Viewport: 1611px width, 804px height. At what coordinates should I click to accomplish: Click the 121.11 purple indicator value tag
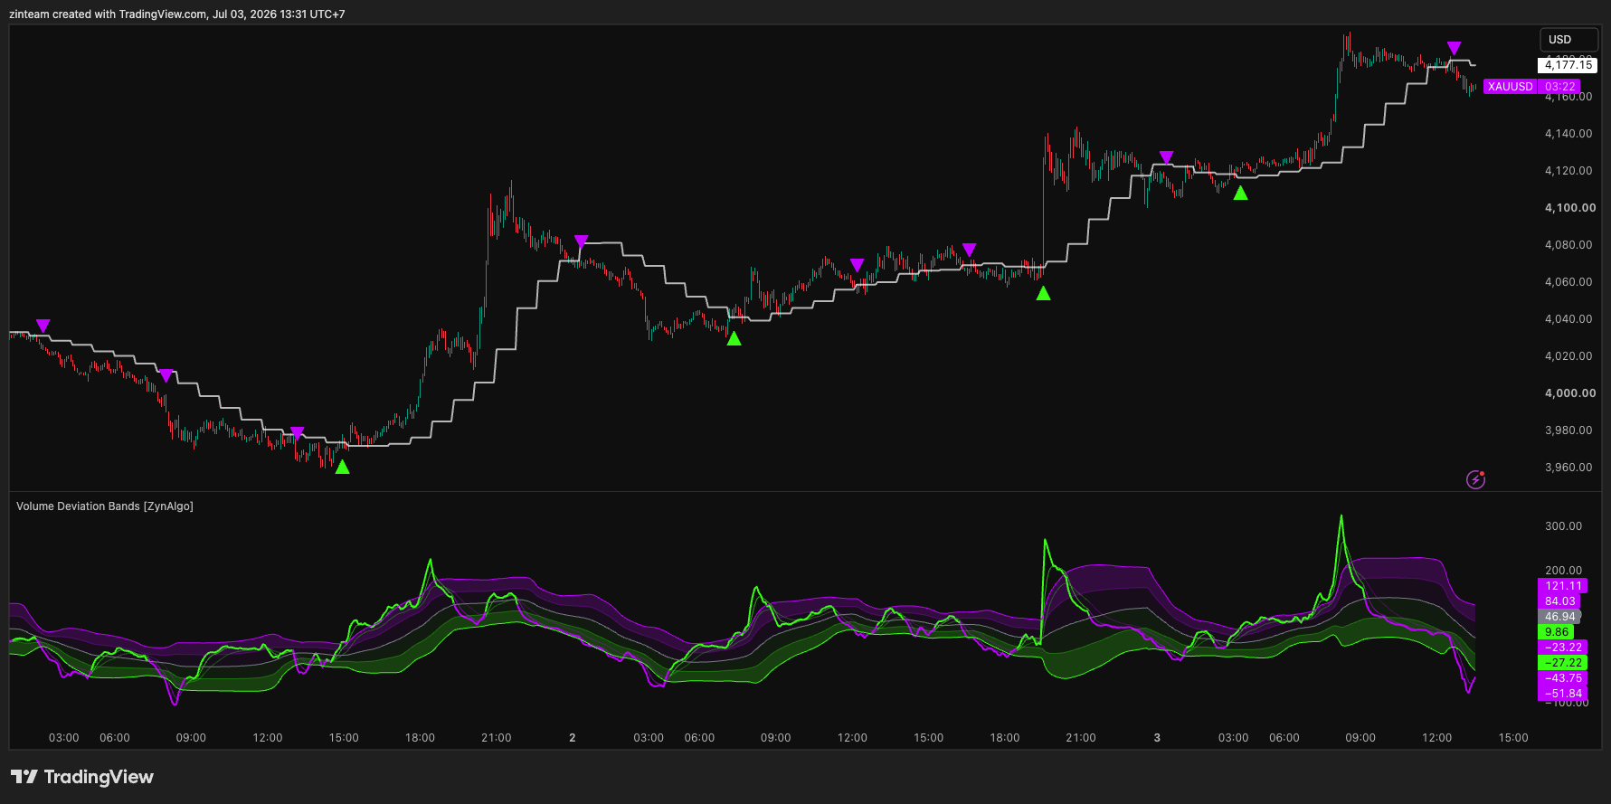click(1562, 586)
